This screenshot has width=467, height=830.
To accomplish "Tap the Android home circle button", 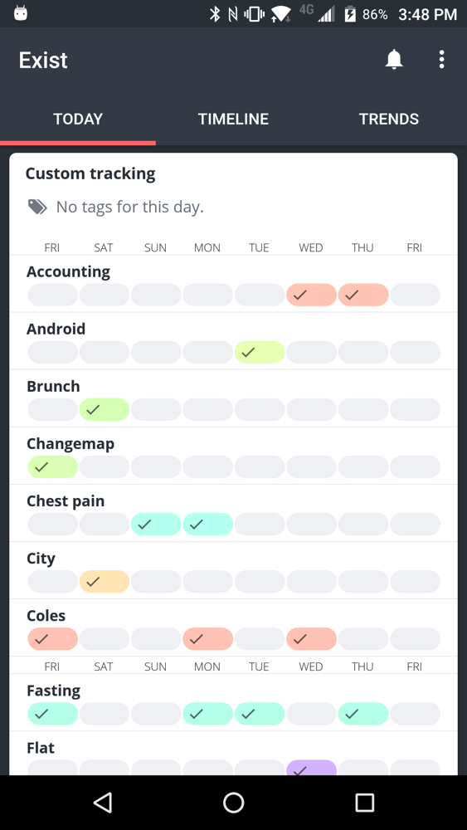I will 233,803.
